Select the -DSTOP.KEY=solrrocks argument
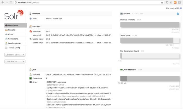The height and width of the screenshot is (109, 183). pos(56,82)
